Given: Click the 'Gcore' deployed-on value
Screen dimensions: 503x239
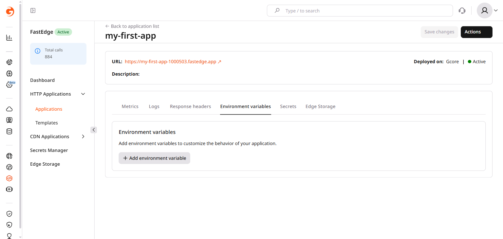Looking at the screenshot, I should 452,62.
